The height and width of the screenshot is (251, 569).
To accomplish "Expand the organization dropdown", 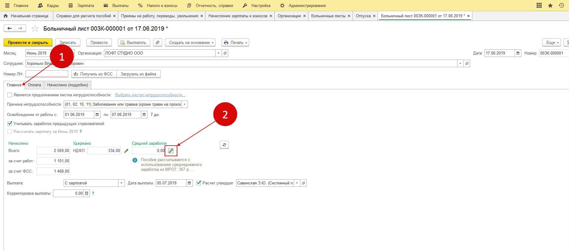I will point(219,53).
